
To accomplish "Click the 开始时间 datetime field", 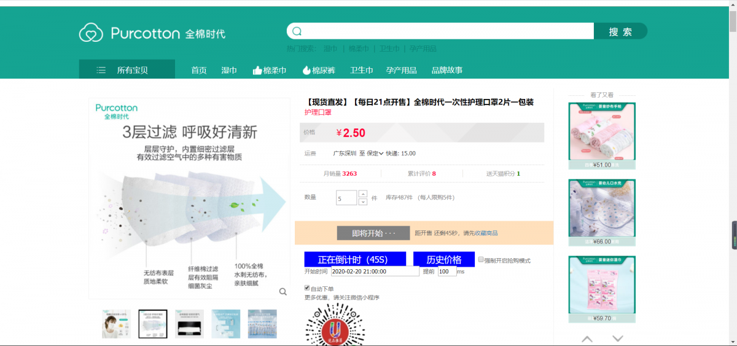I will (375, 271).
